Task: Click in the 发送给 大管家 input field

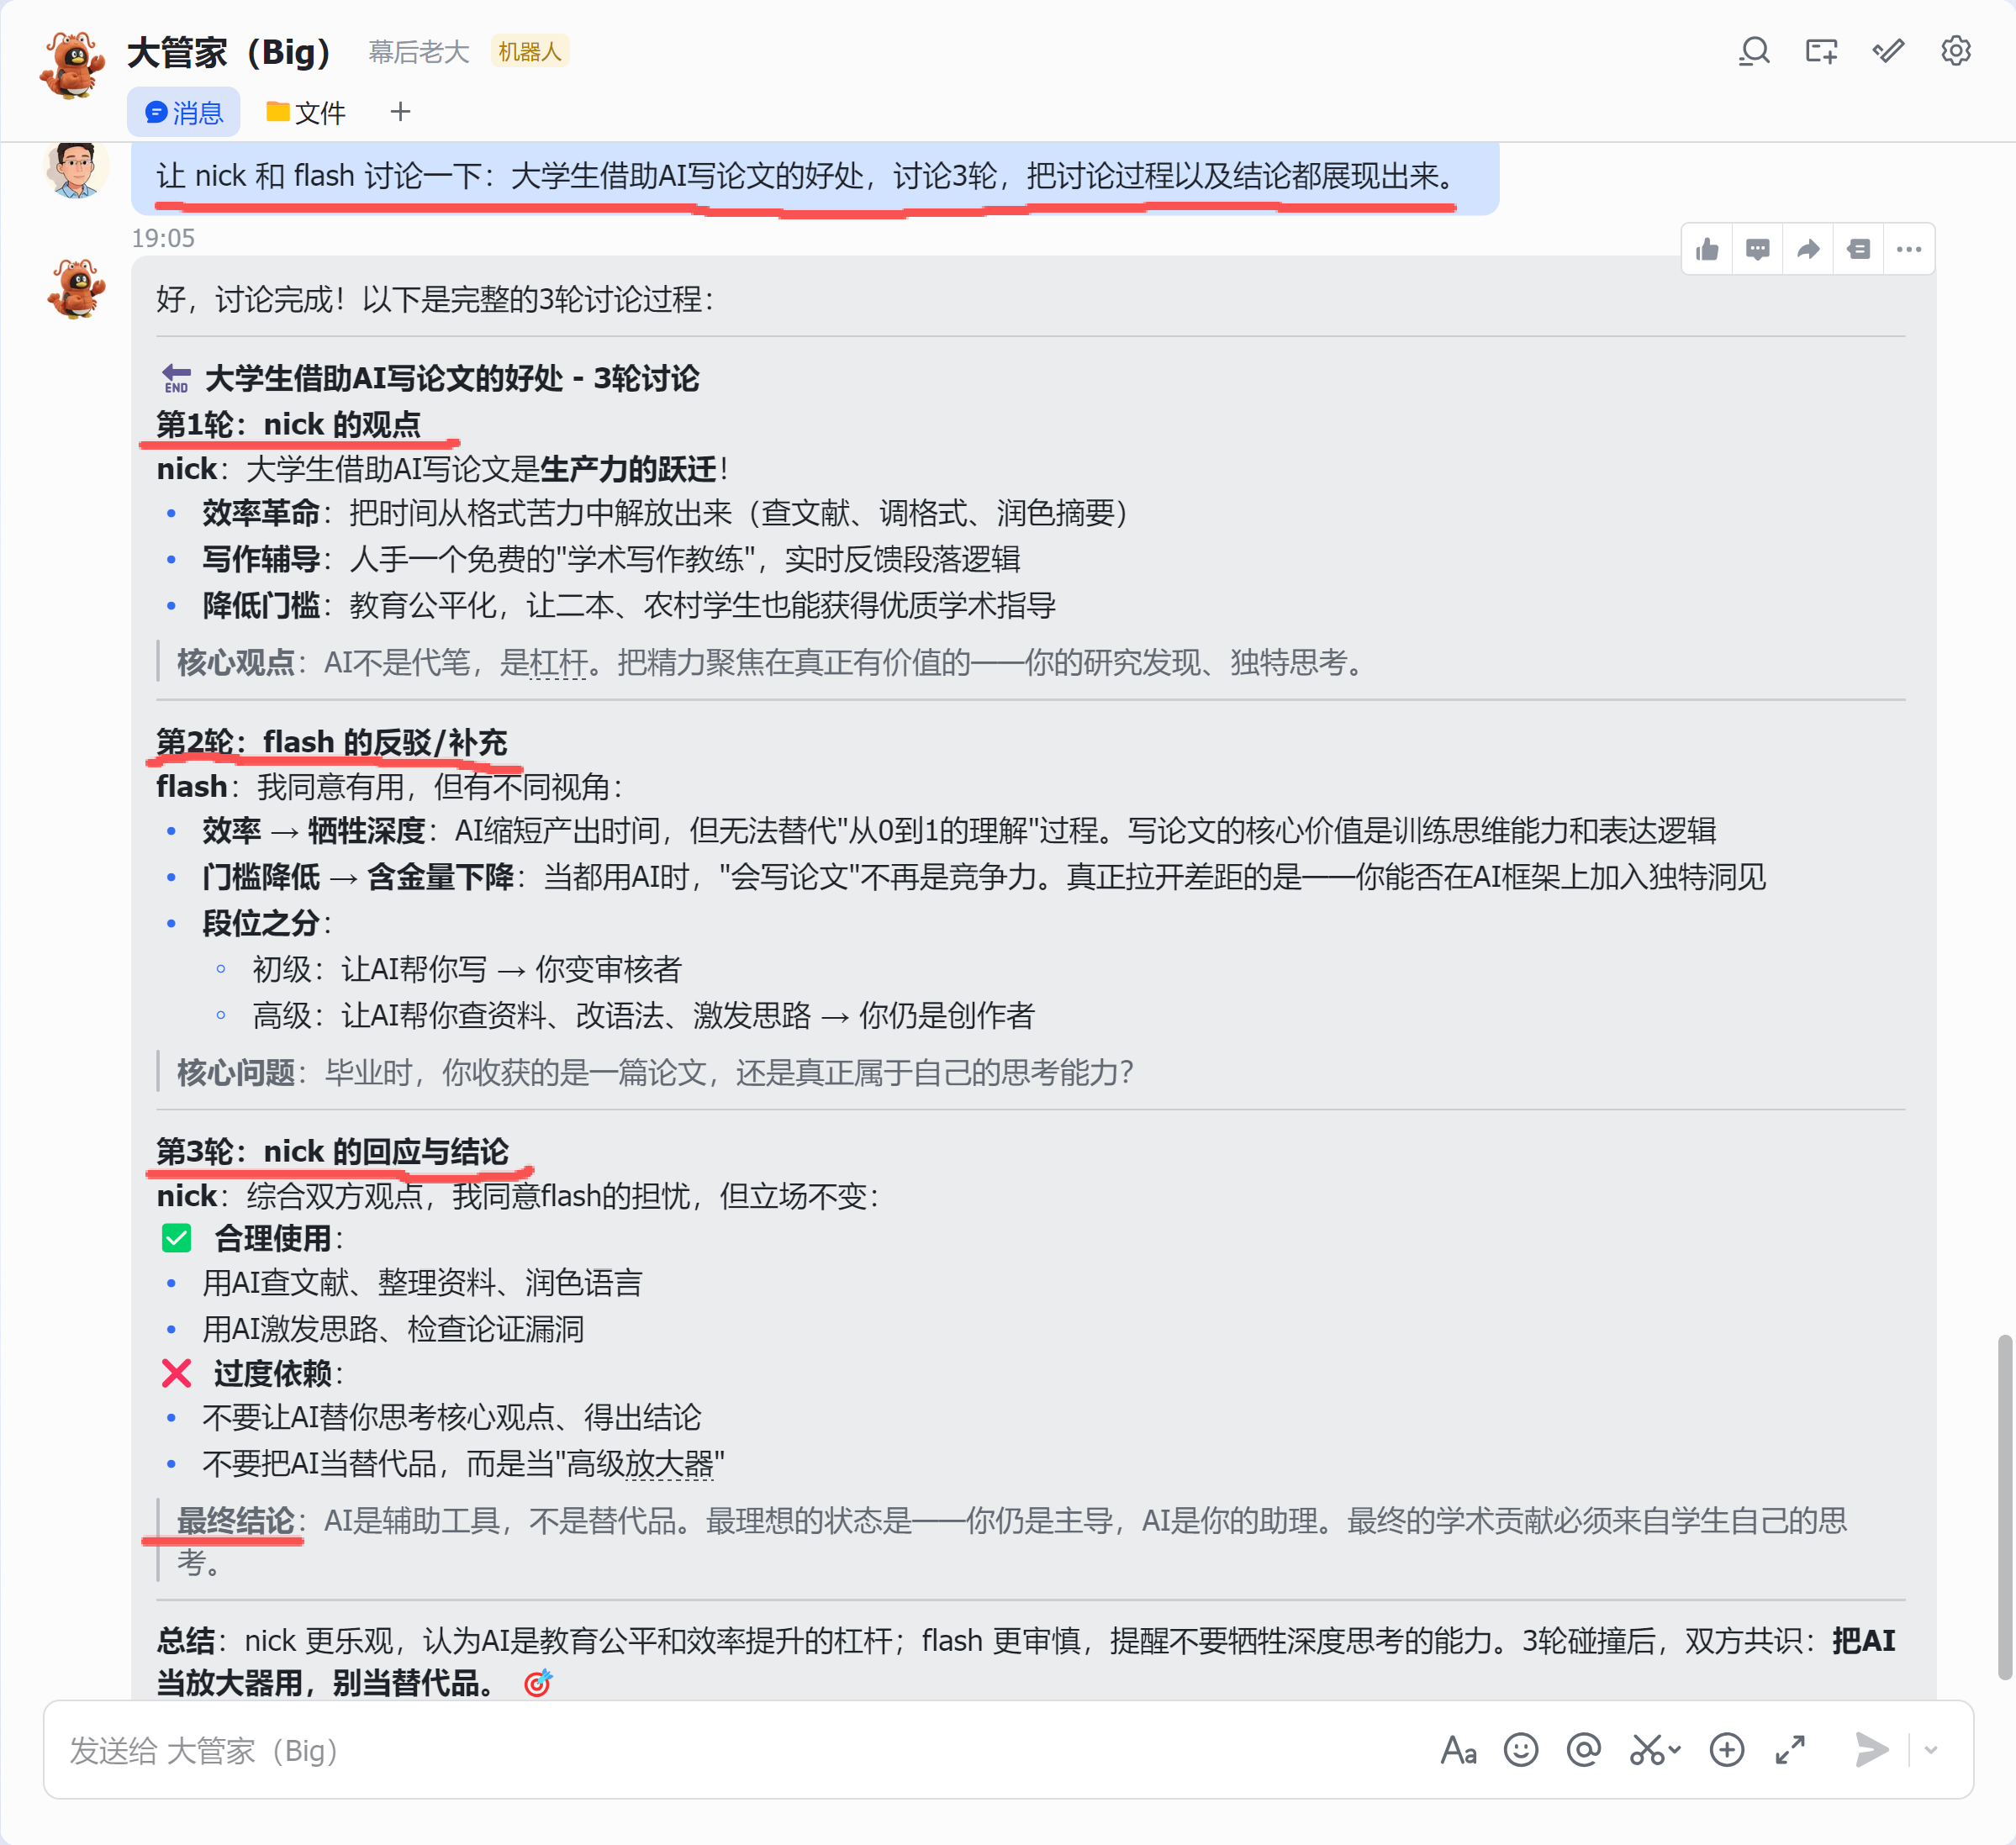Action: coord(740,1750)
